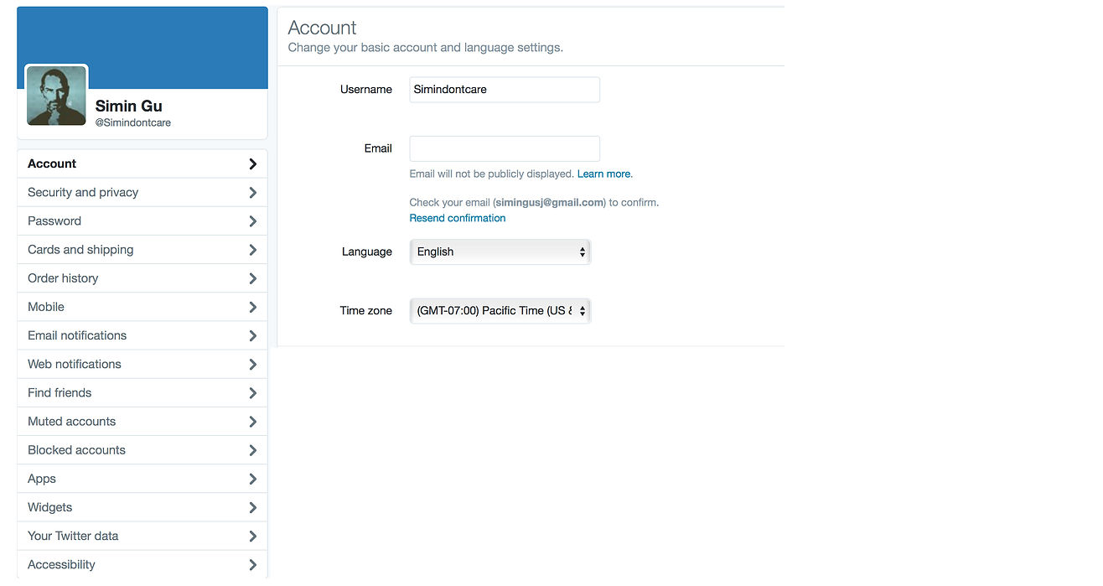Open Web notifications settings
Image resolution: width=1103 pixels, height=586 pixels.
pyautogui.click(x=142, y=364)
